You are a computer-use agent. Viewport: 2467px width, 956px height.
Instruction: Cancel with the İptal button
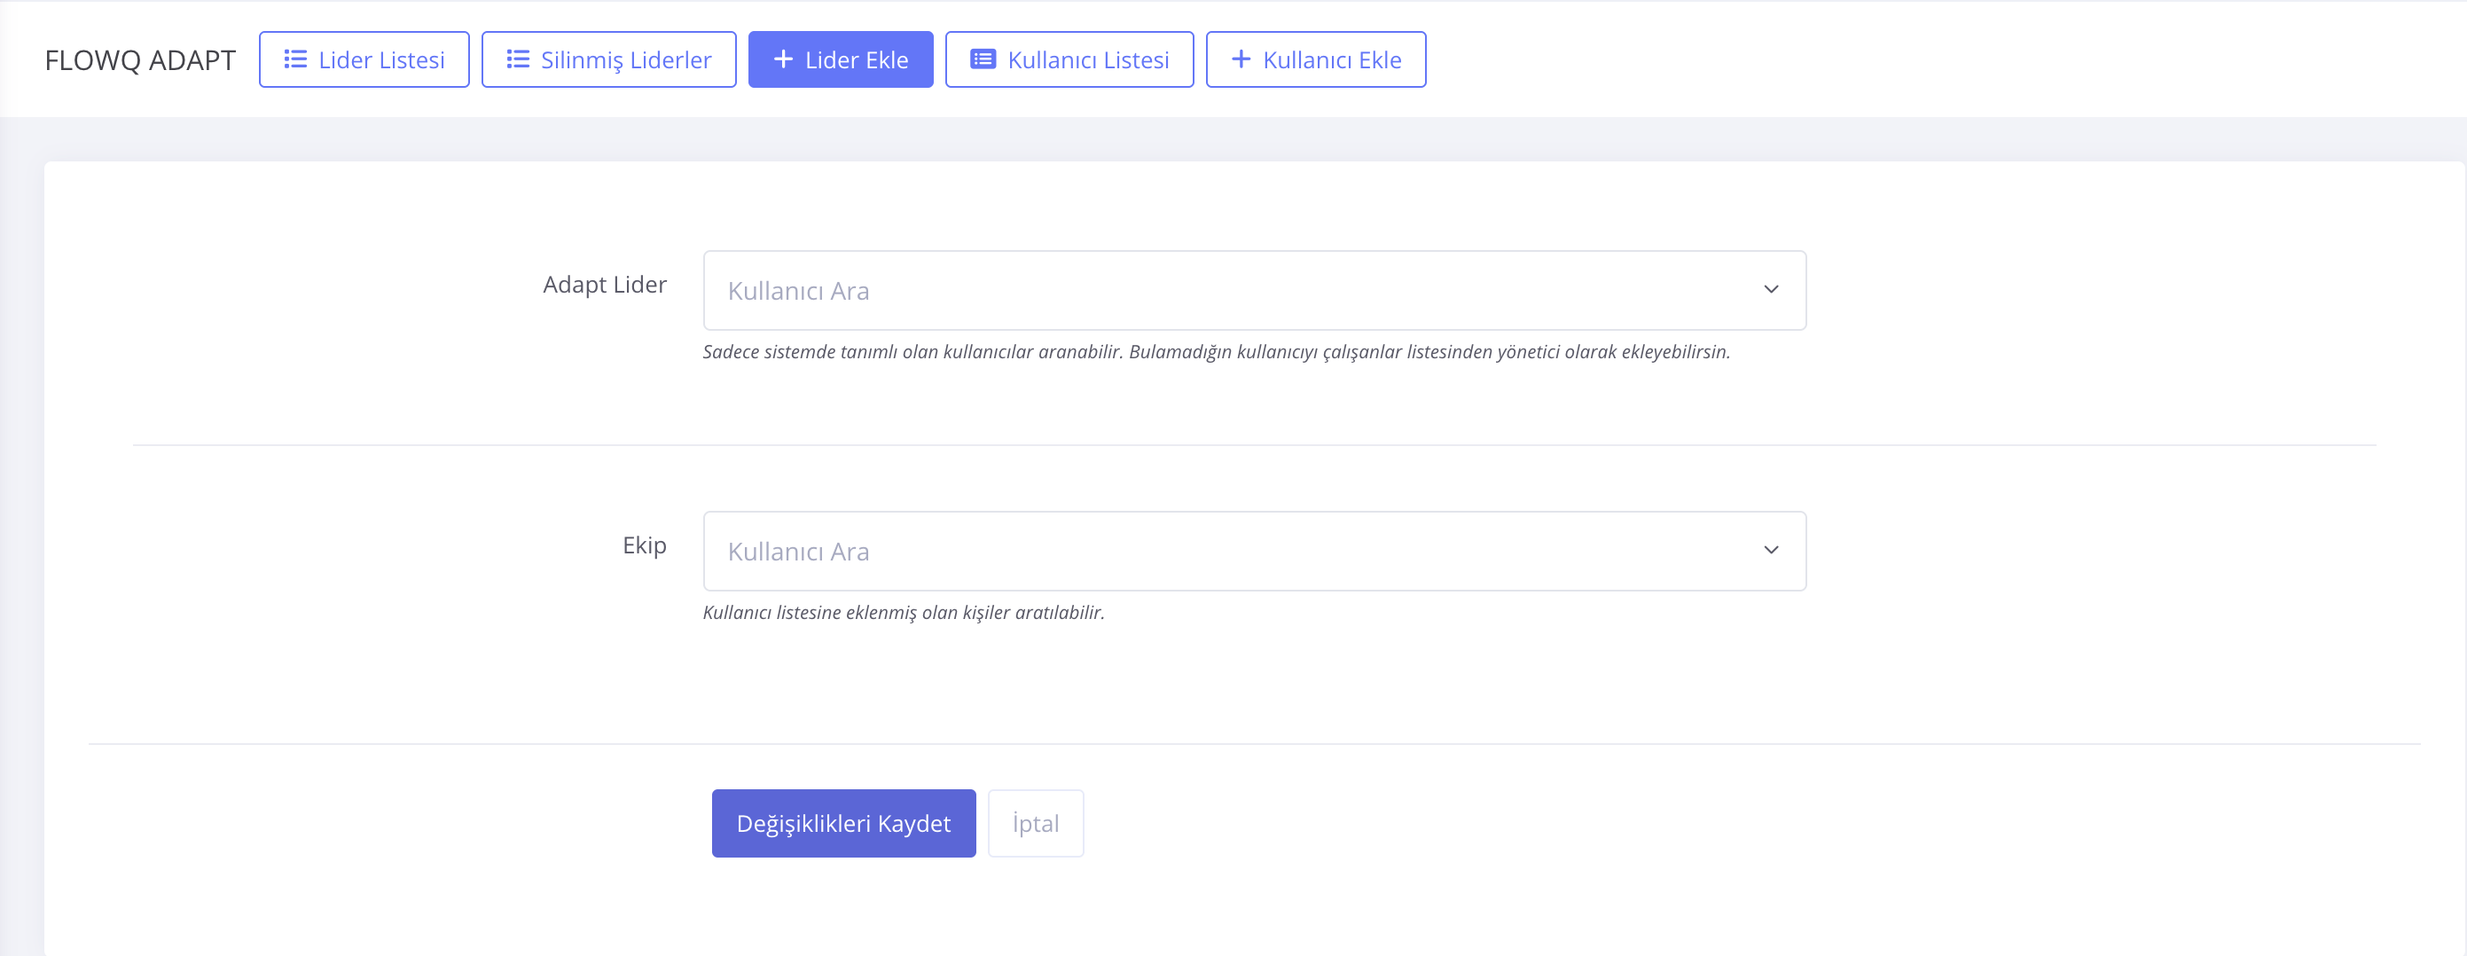[1034, 823]
